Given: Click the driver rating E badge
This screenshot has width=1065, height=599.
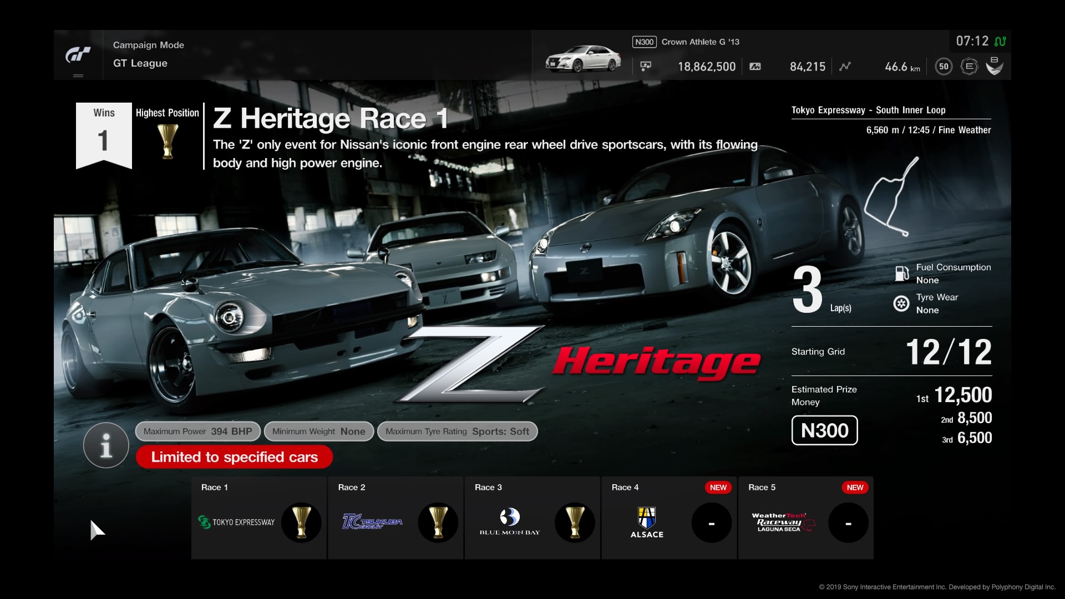Looking at the screenshot, I should coord(969,67).
